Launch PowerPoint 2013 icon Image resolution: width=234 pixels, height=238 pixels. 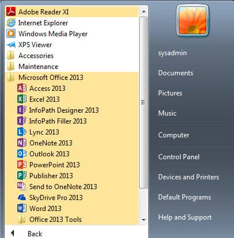22,165
